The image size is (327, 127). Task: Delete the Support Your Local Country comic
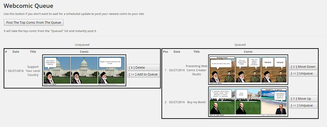144,67
